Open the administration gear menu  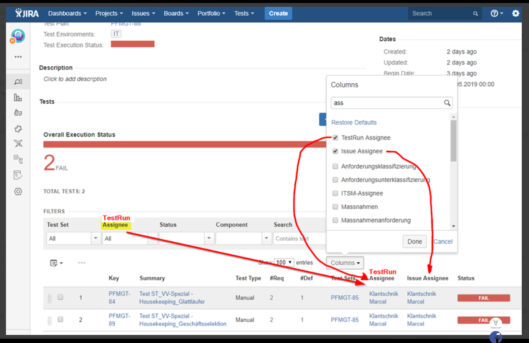pyautogui.click(x=515, y=13)
